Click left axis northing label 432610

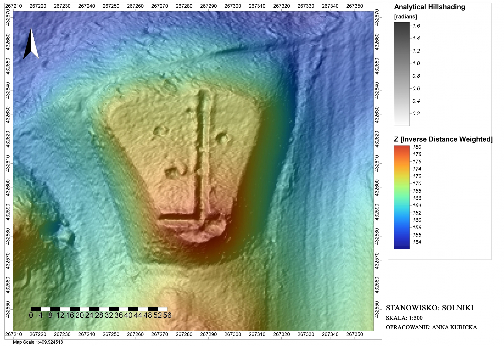pos(8,163)
